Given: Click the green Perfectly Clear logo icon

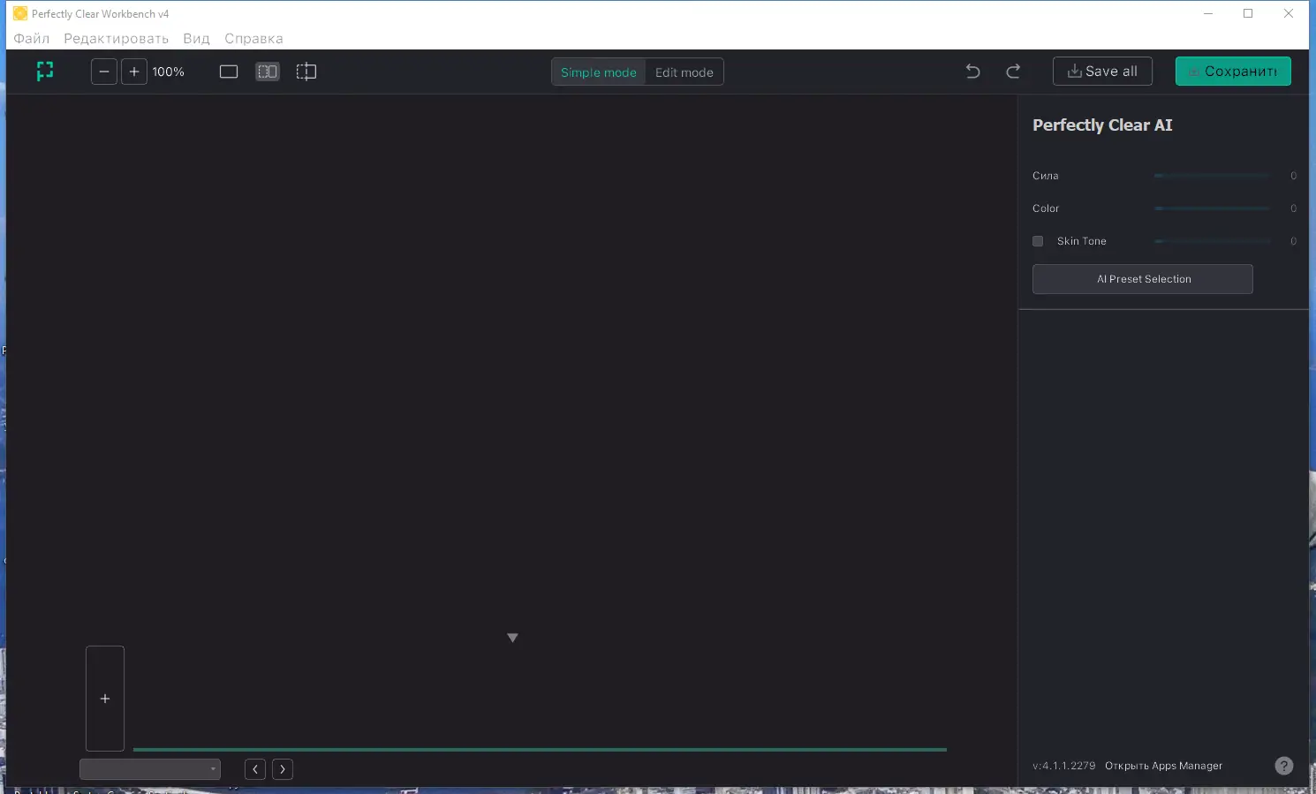Looking at the screenshot, I should point(45,72).
